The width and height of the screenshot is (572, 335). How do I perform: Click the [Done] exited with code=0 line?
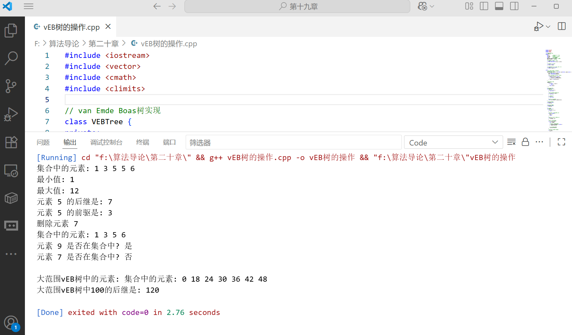pos(128,312)
